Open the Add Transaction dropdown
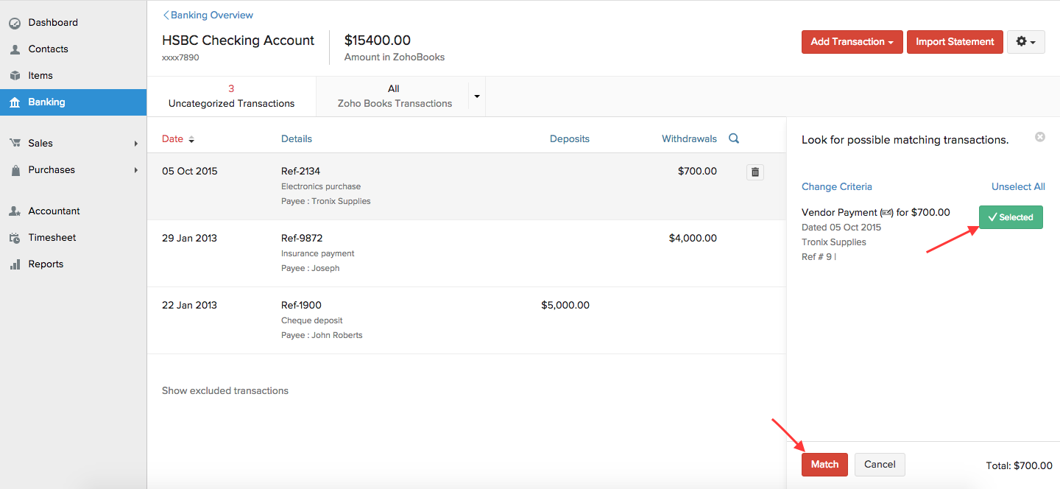 [x=852, y=42]
